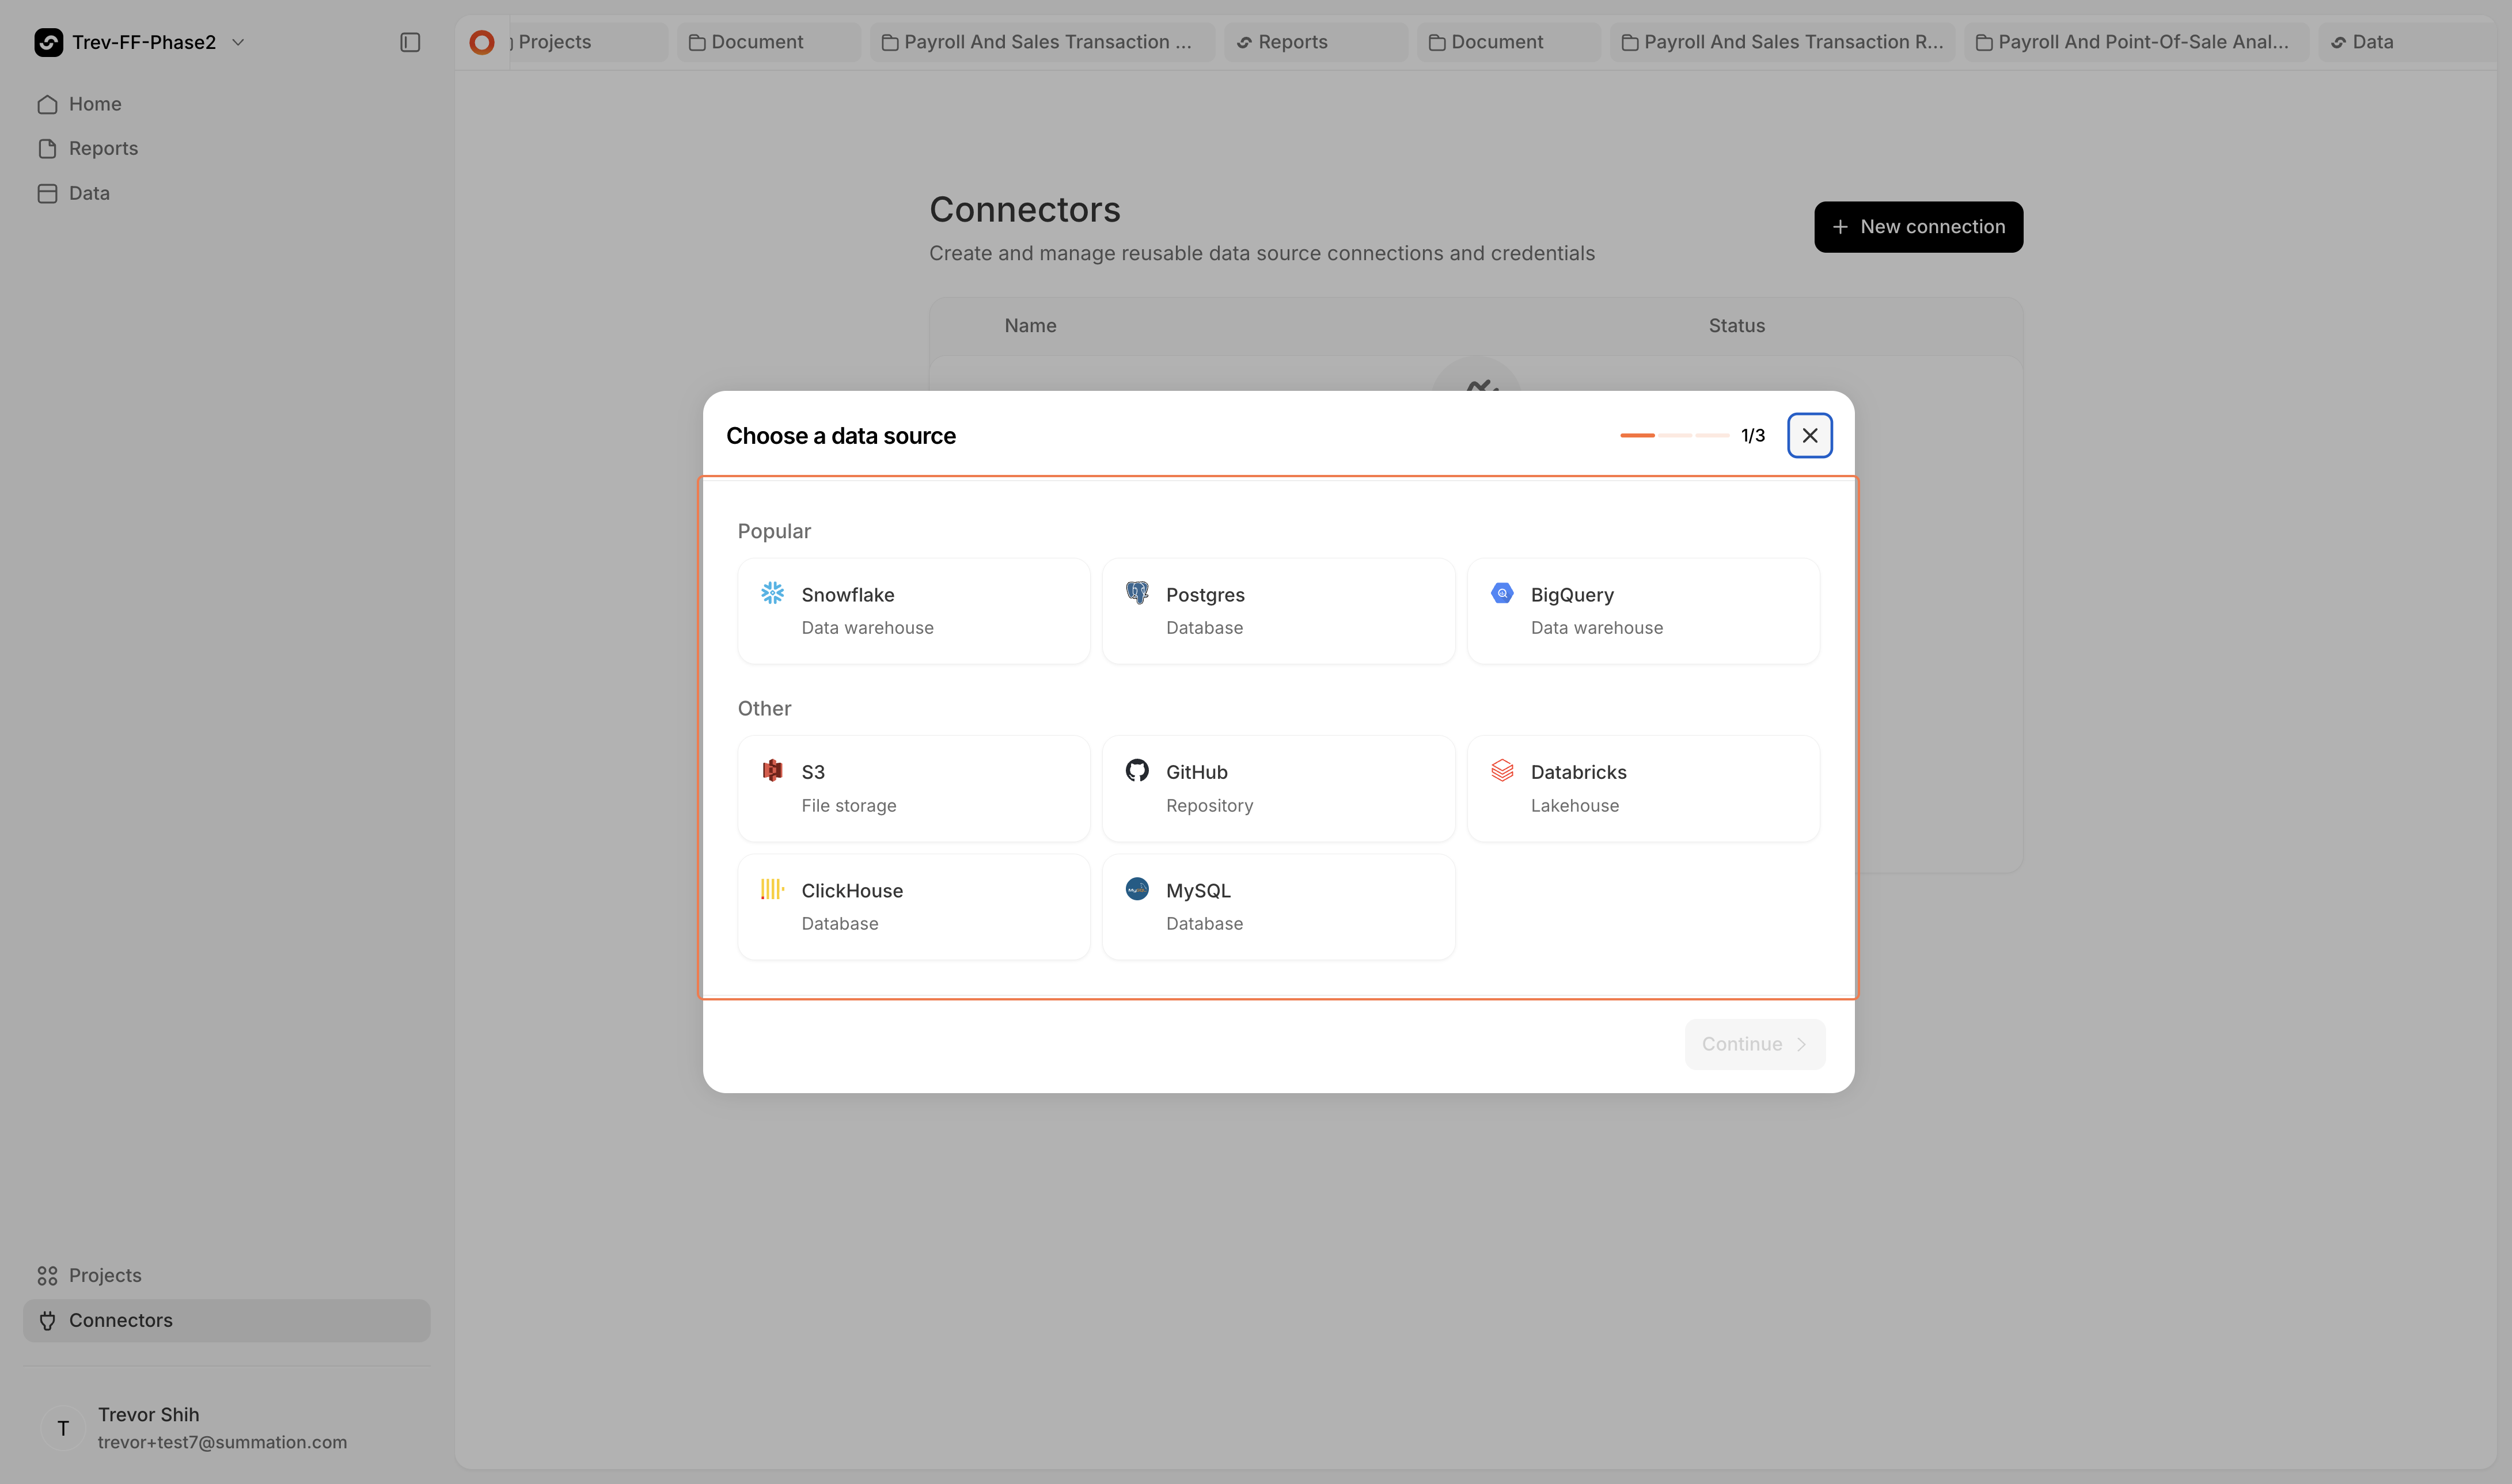This screenshot has width=2512, height=1484.
Task: Click the Popular section label
Action: click(x=775, y=531)
